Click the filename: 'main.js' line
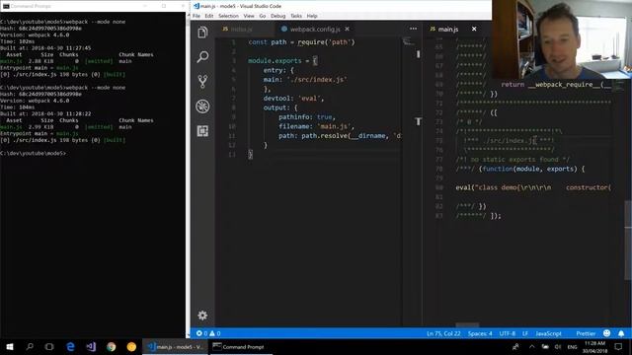Screen dimensions: 632x355 tap(316, 126)
